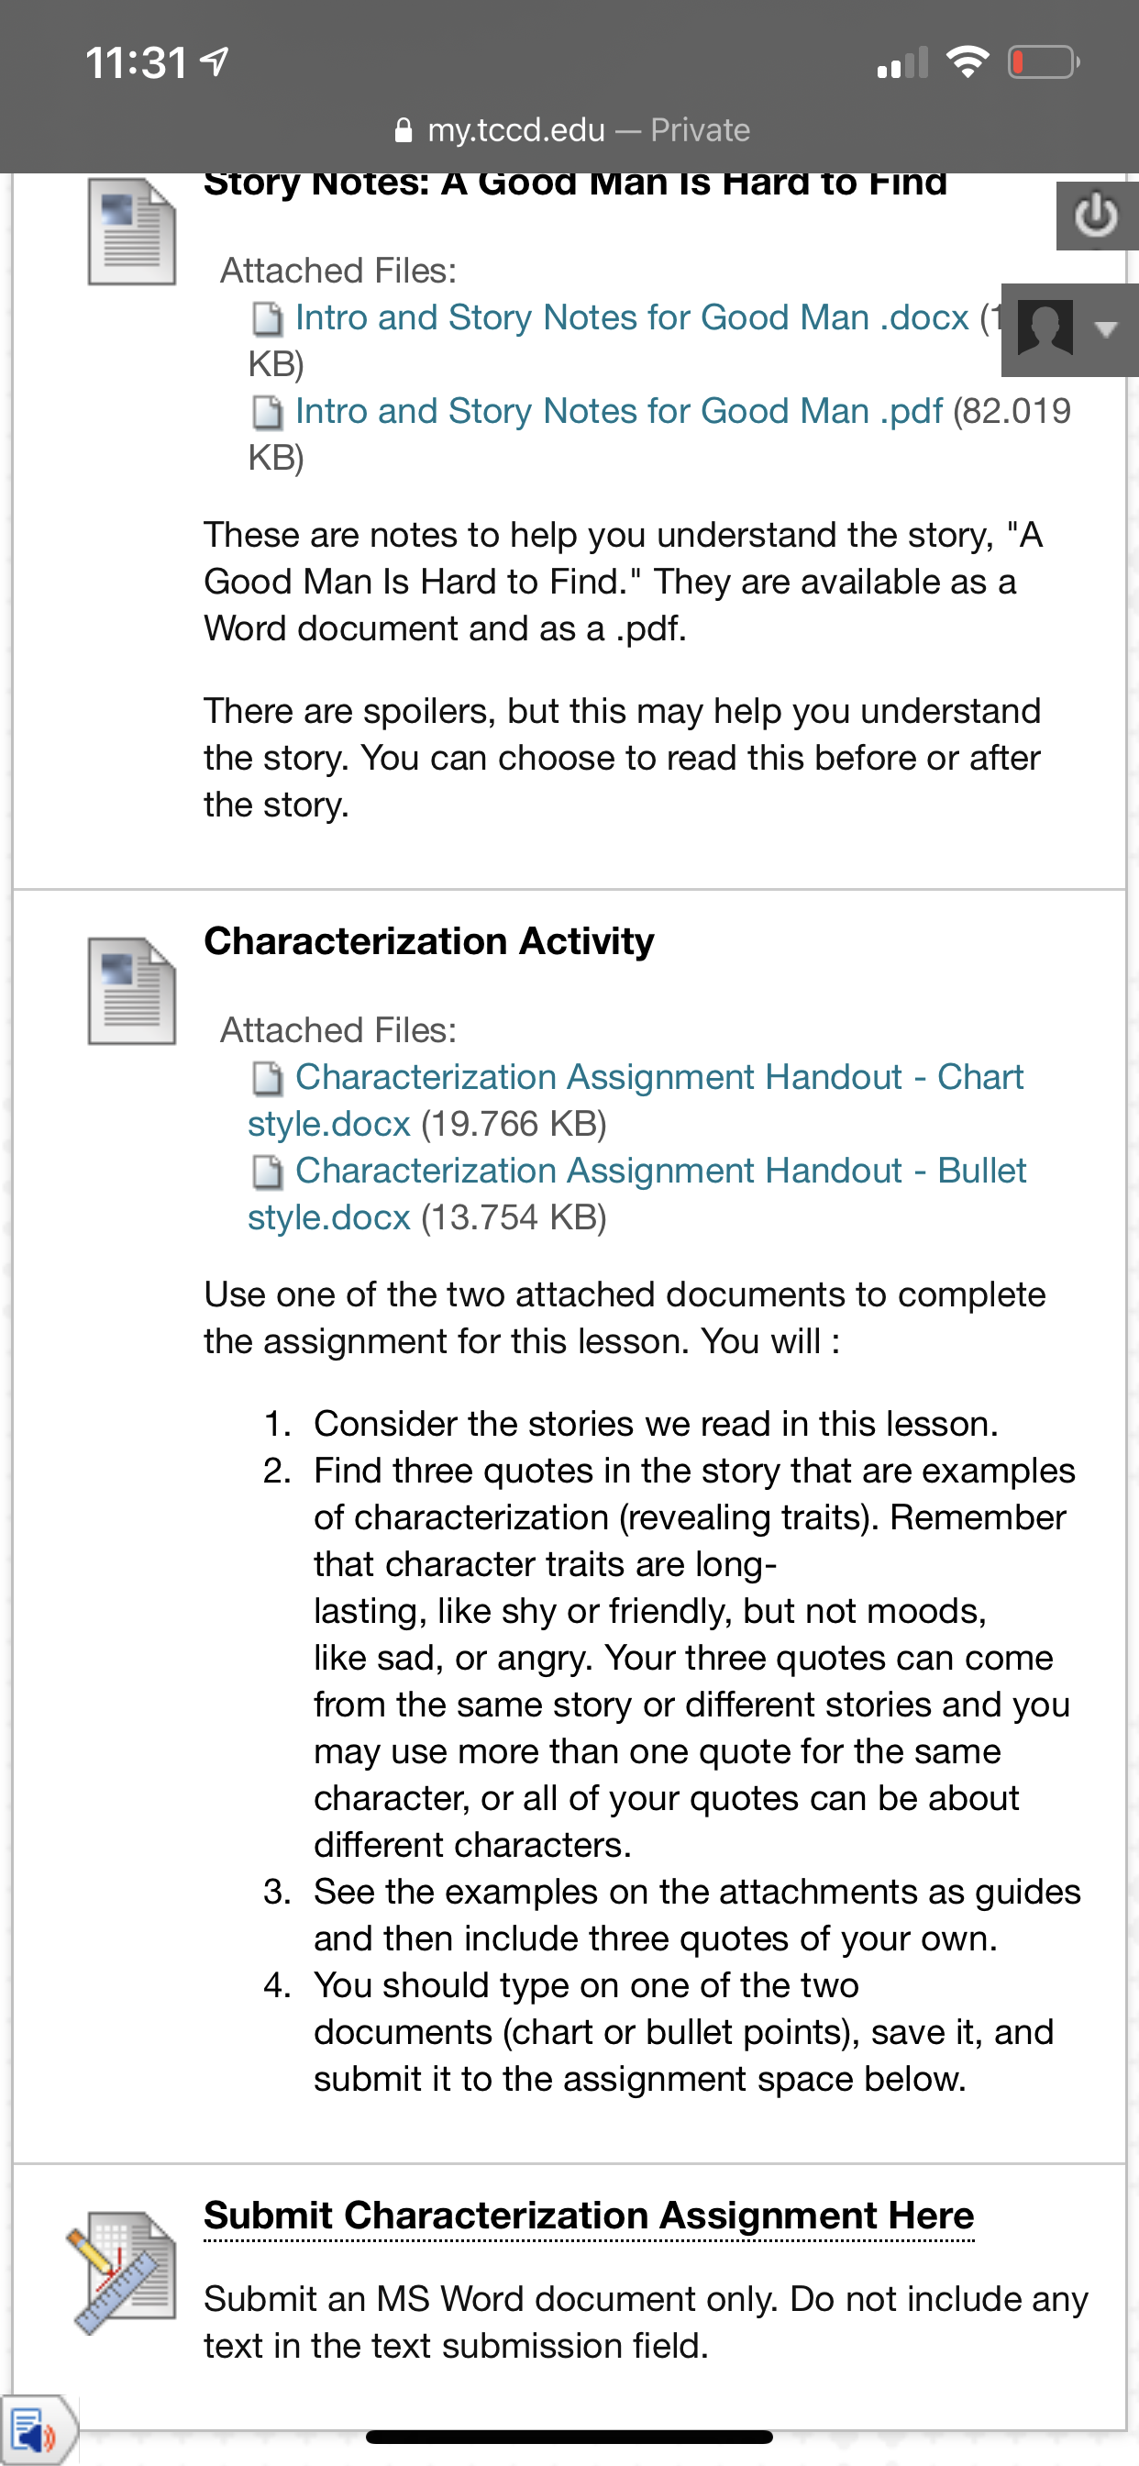Click file icon beside Good Man .pdf
The width and height of the screenshot is (1139, 2466).
tap(267, 413)
